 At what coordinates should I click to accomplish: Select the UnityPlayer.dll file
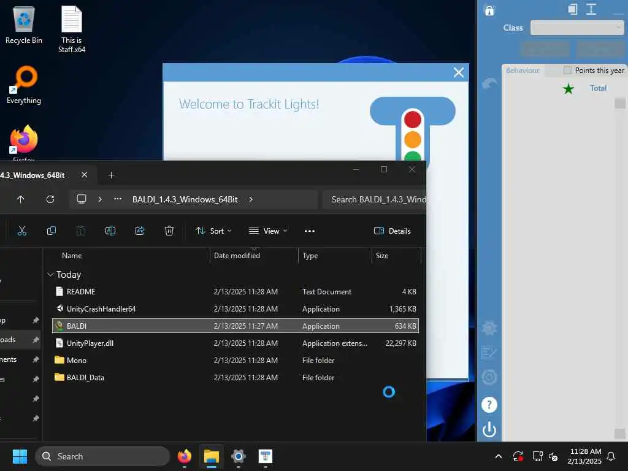(x=235, y=343)
